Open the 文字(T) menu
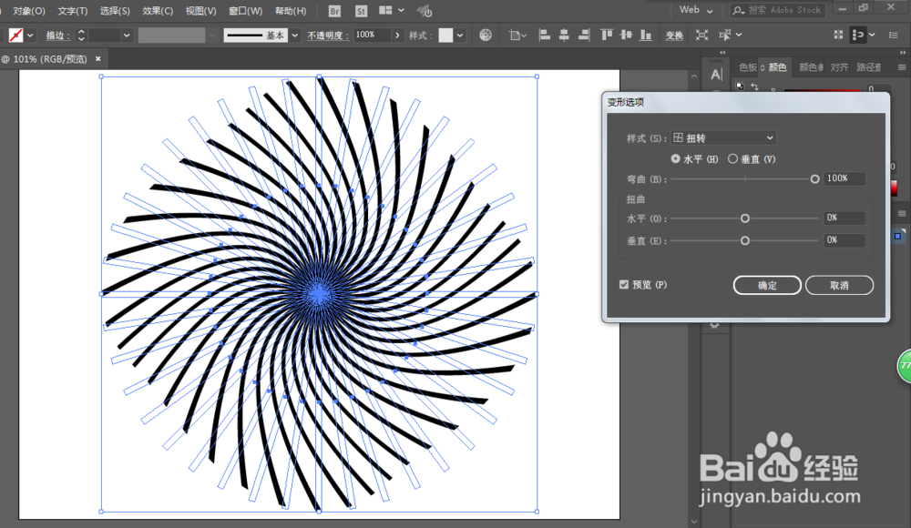Screen dimensions: 911x528 73,11
